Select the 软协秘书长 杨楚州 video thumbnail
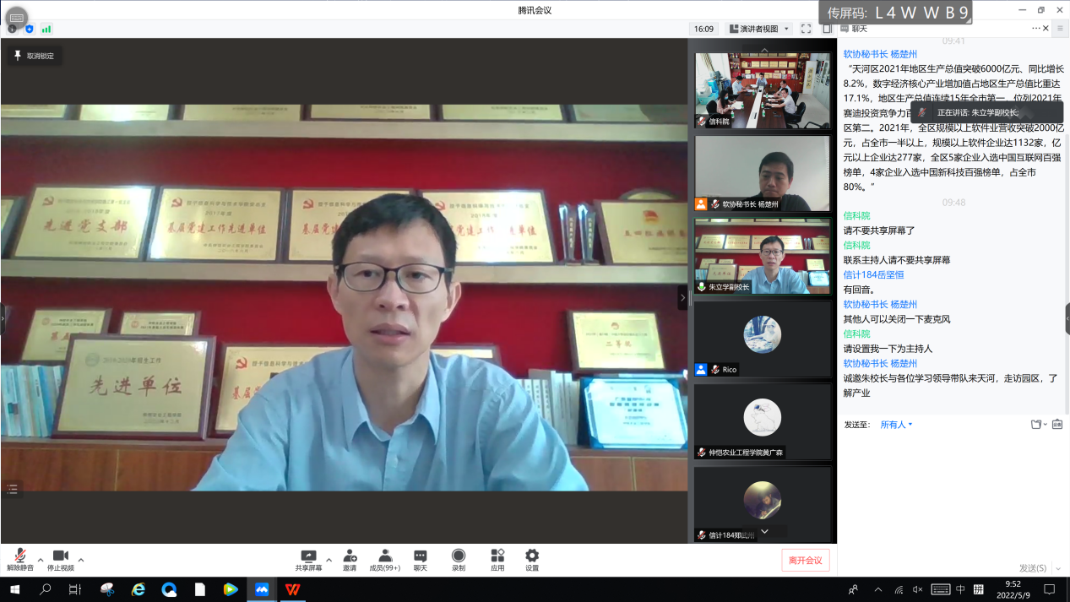Image resolution: width=1070 pixels, height=602 pixels. pyautogui.click(x=762, y=173)
